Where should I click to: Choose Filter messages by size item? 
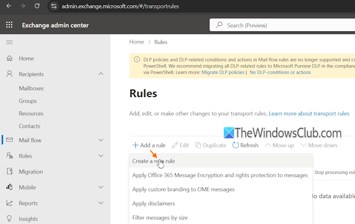(221, 217)
